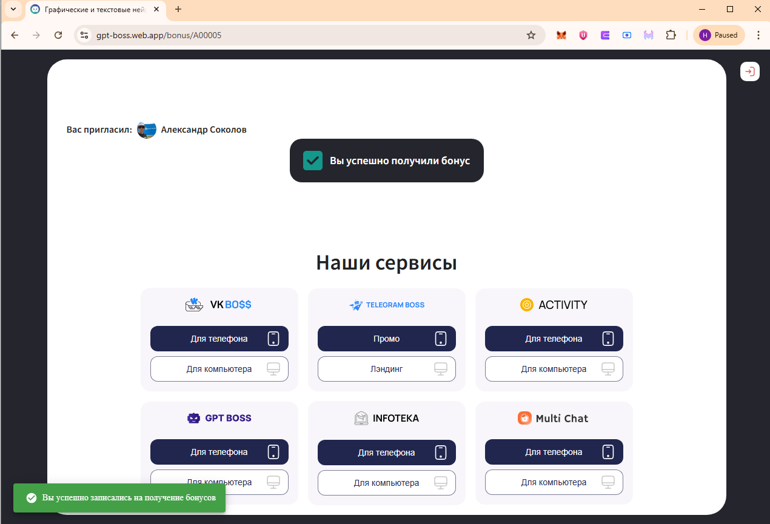
Task: Click the VK BOSS logo
Action: click(x=218, y=305)
